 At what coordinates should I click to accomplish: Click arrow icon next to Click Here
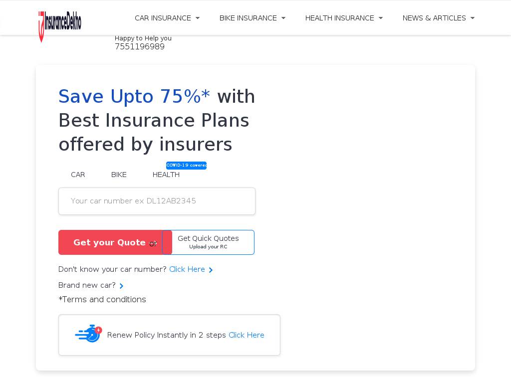[211, 270]
